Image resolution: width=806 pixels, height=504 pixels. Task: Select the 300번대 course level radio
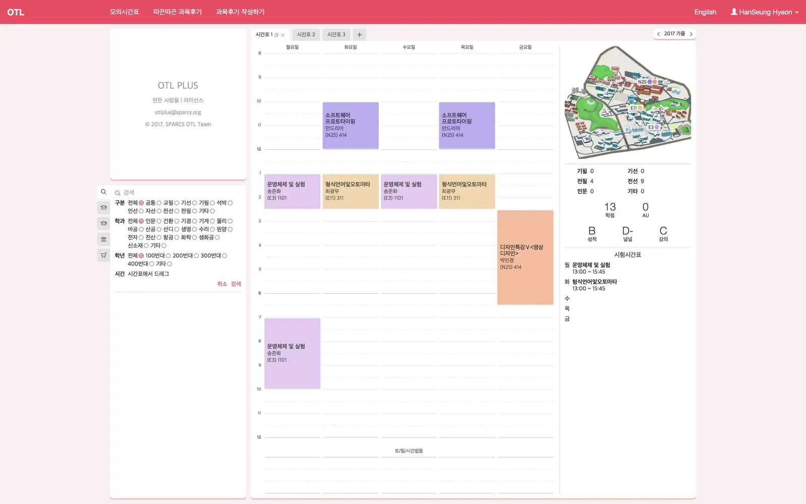coord(224,256)
